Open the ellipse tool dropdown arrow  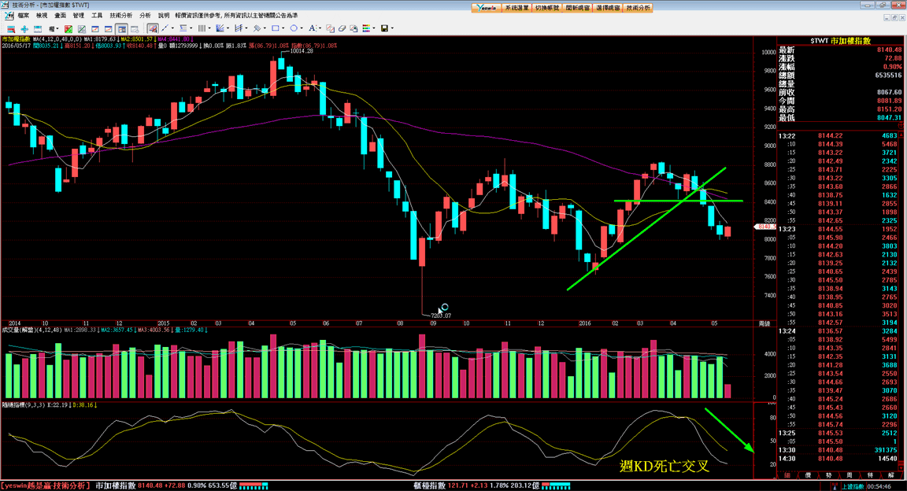(302, 28)
